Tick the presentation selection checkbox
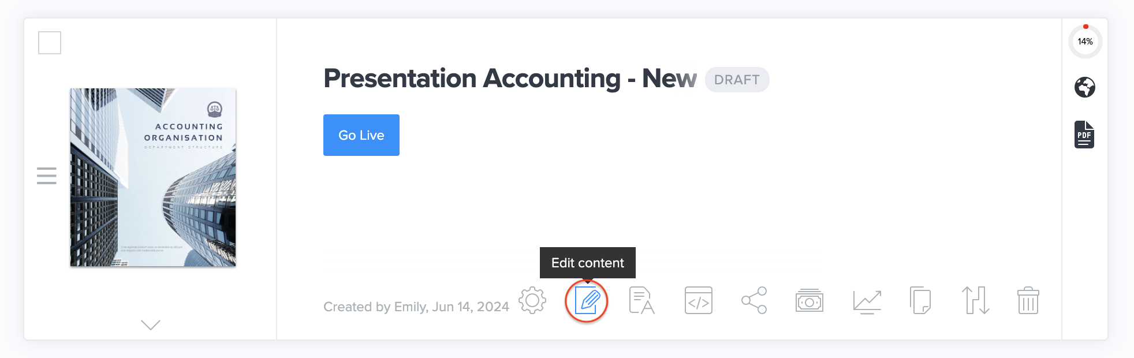 pos(50,43)
